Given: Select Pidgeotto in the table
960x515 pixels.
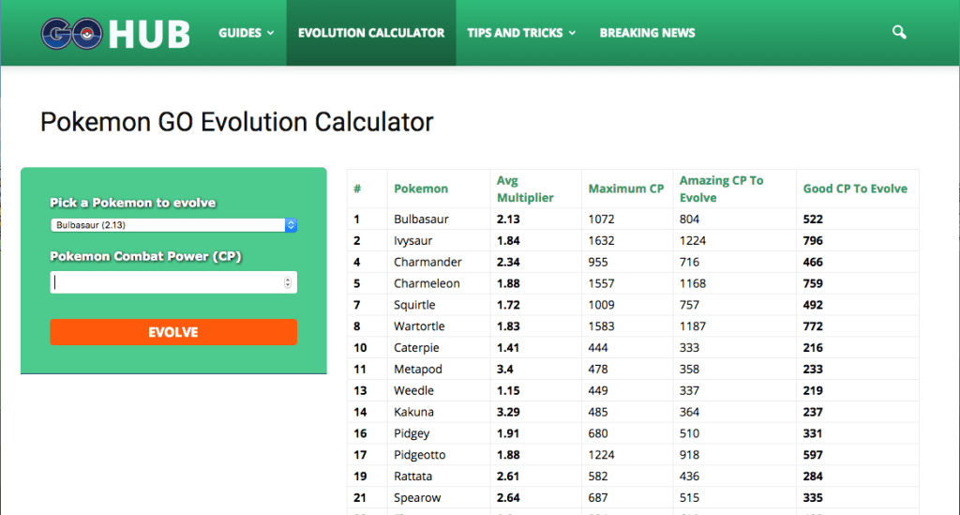Looking at the screenshot, I should point(419,455).
